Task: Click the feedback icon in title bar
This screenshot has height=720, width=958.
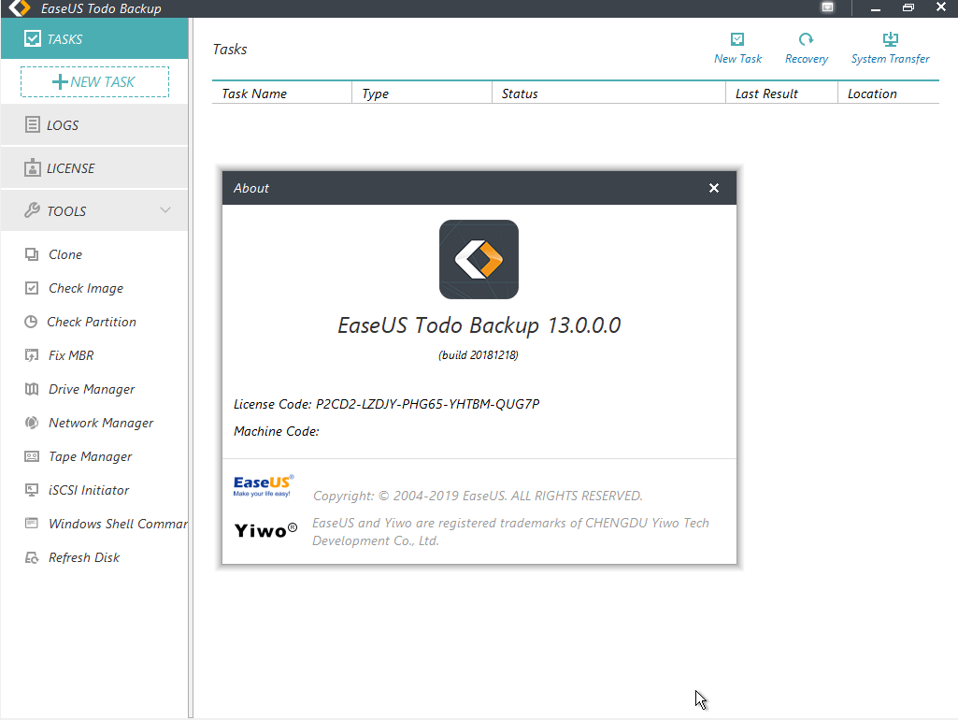Action: coord(827,7)
